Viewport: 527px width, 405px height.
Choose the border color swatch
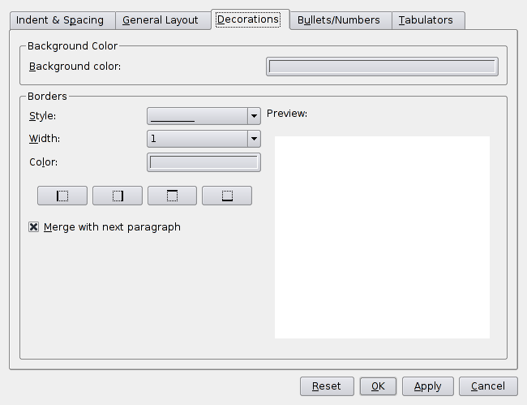click(x=204, y=162)
